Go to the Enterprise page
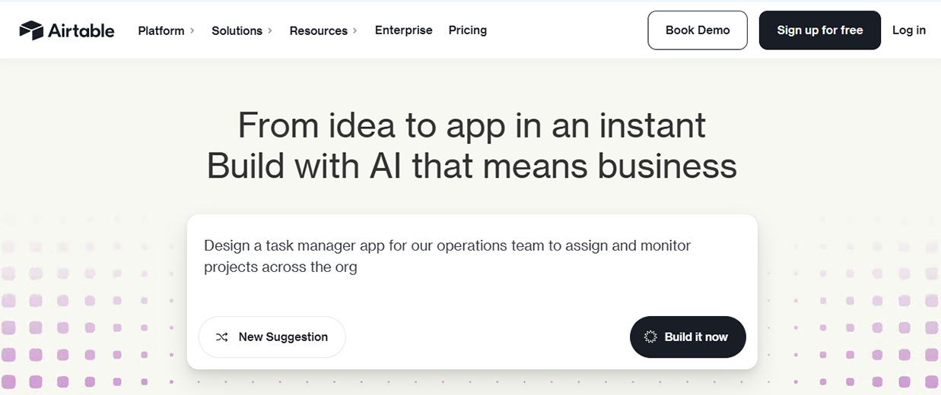This screenshot has width=941, height=395. click(x=403, y=30)
